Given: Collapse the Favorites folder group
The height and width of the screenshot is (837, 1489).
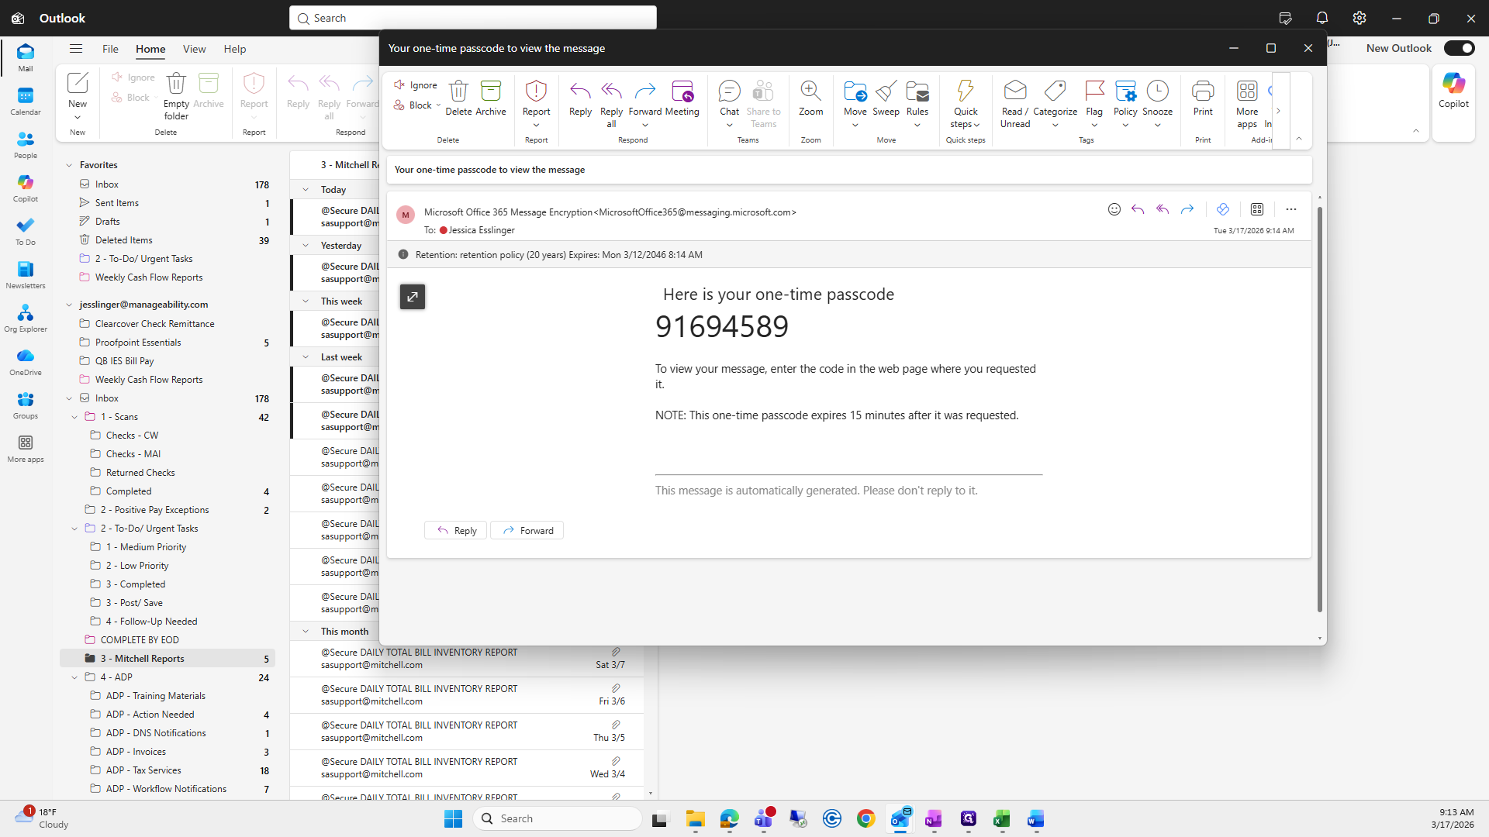Looking at the screenshot, I should click(x=69, y=165).
